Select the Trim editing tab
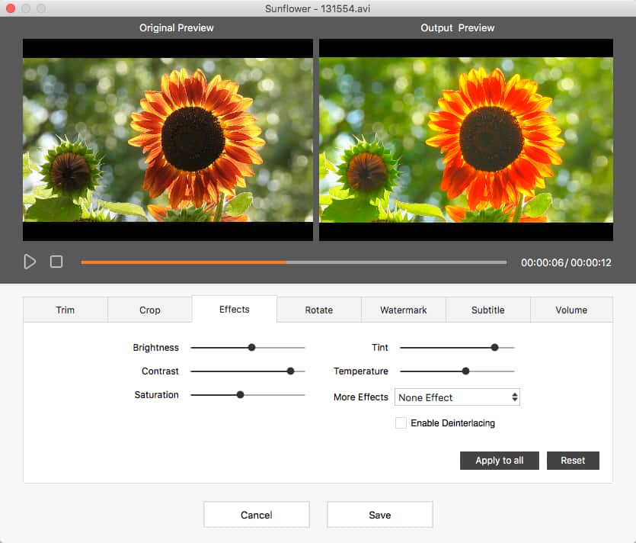 coord(65,310)
